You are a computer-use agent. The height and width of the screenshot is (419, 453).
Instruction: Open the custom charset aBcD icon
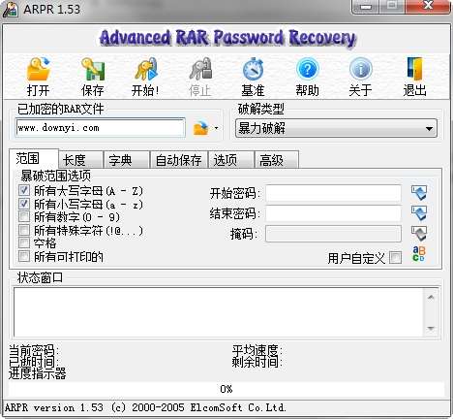[419, 254]
